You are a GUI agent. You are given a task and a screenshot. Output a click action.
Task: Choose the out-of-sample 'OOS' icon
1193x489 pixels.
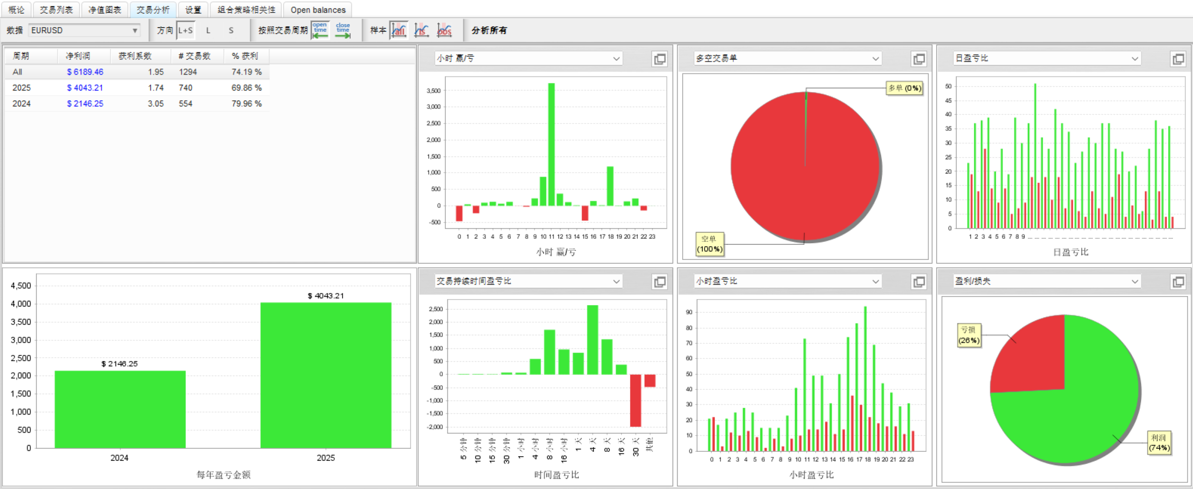(444, 30)
